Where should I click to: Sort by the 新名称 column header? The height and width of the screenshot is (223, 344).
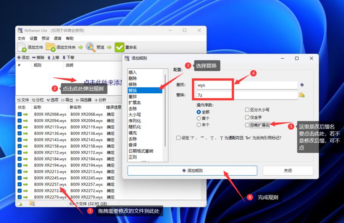coord(75,107)
